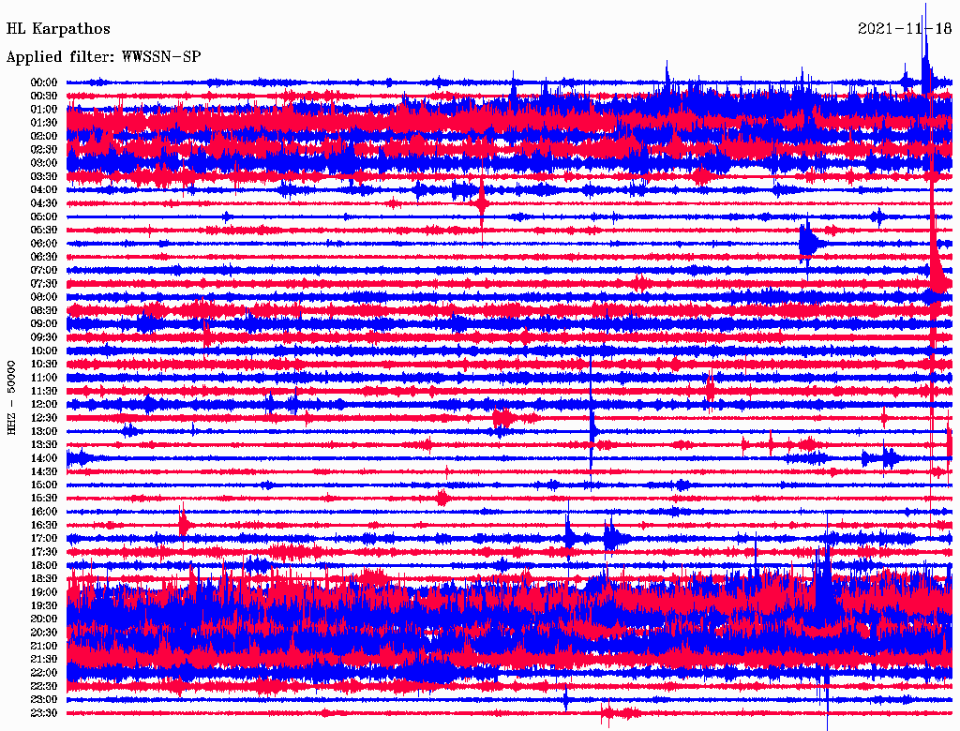The image size is (960, 731).
Task: Select the 08:00 time label
Action: (44, 297)
